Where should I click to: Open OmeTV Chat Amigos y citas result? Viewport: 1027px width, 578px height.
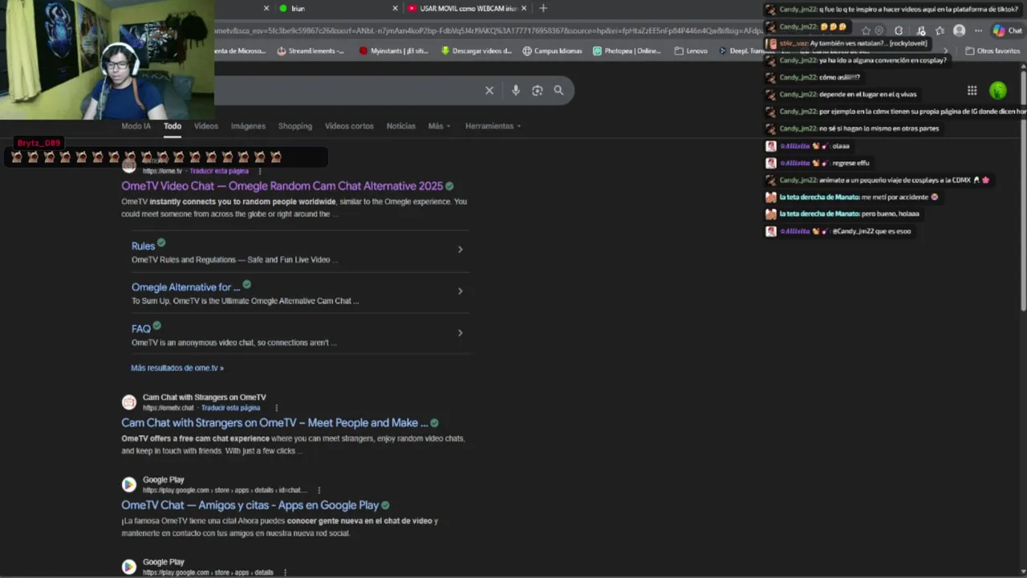pyautogui.click(x=250, y=506)
